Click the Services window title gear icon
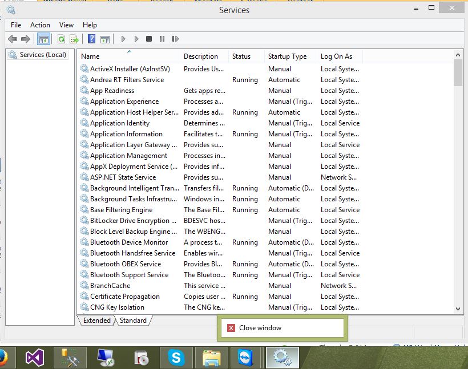 (x=11, y=10)
